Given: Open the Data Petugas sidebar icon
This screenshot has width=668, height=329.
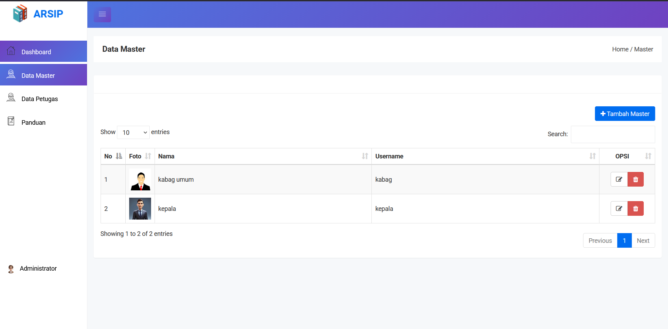Looking at the screenshot, I should [x=11, y=98].
